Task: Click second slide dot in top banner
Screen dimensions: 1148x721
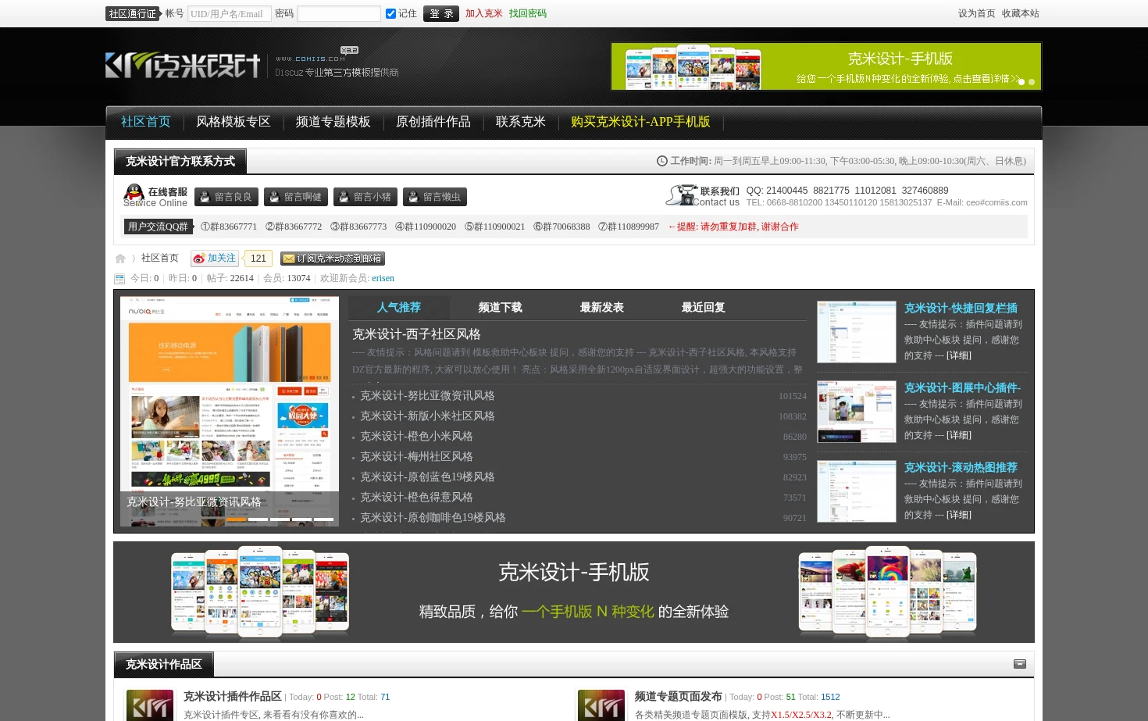Action: 1032,82
